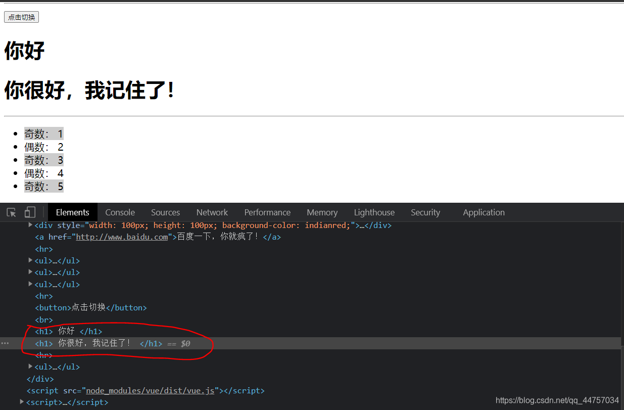Select the hr row above the button element
This screenshot has width=624, height=410.
point(44,296)
